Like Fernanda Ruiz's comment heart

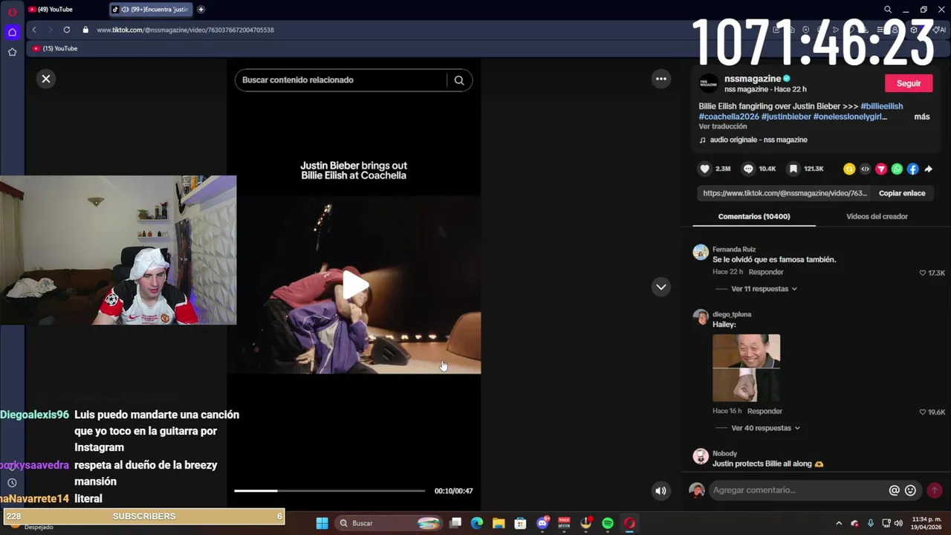pos(923,273)
